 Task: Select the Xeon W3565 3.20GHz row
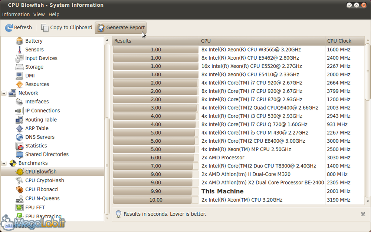click(239, 50)
